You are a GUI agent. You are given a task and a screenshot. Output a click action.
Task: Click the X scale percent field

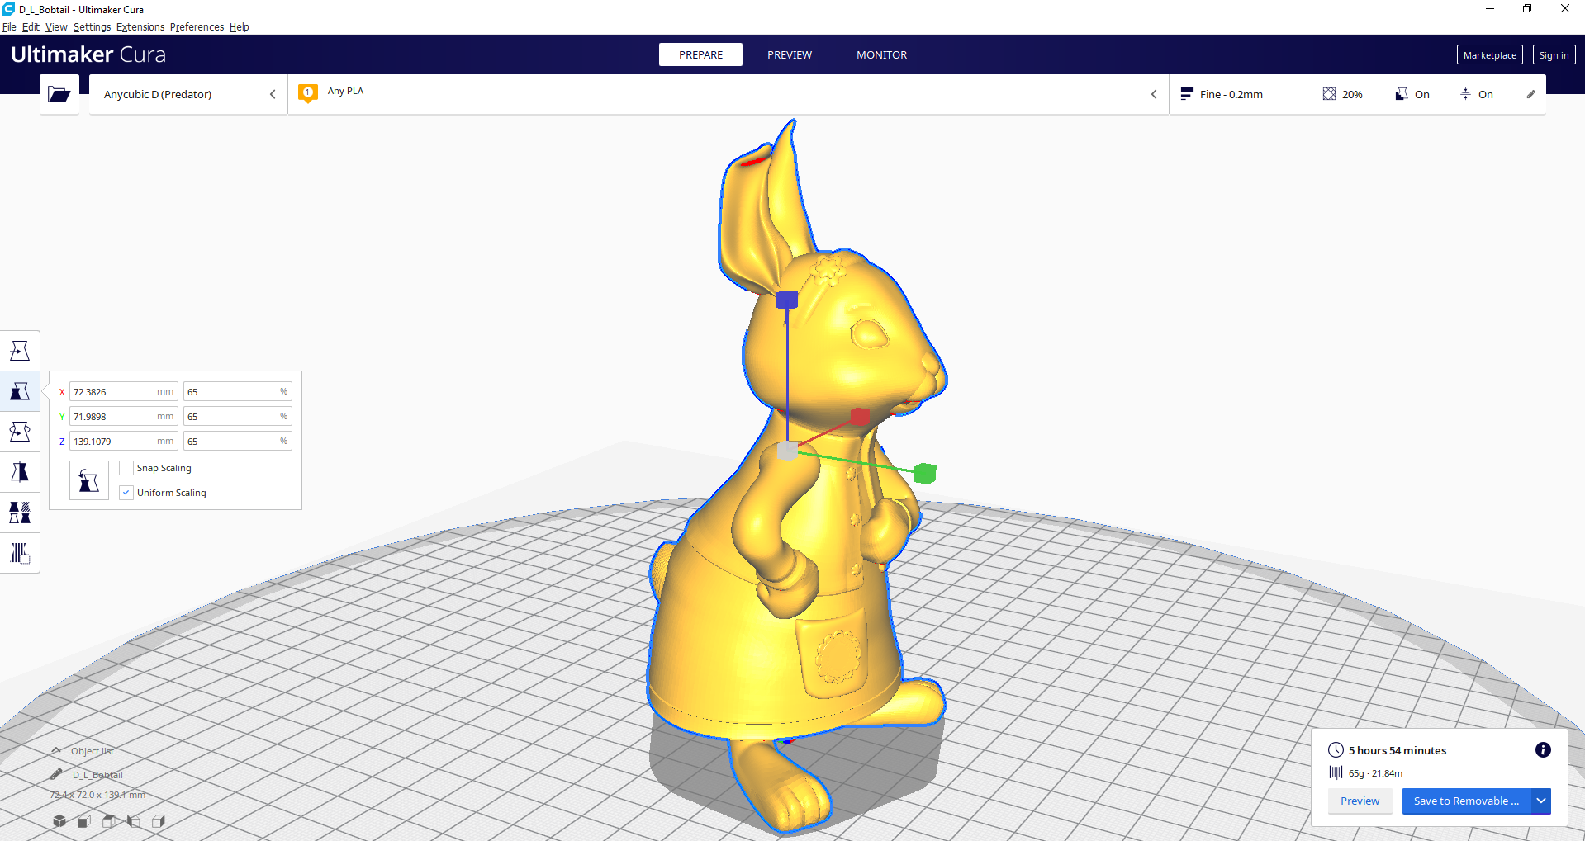point(238,391)
